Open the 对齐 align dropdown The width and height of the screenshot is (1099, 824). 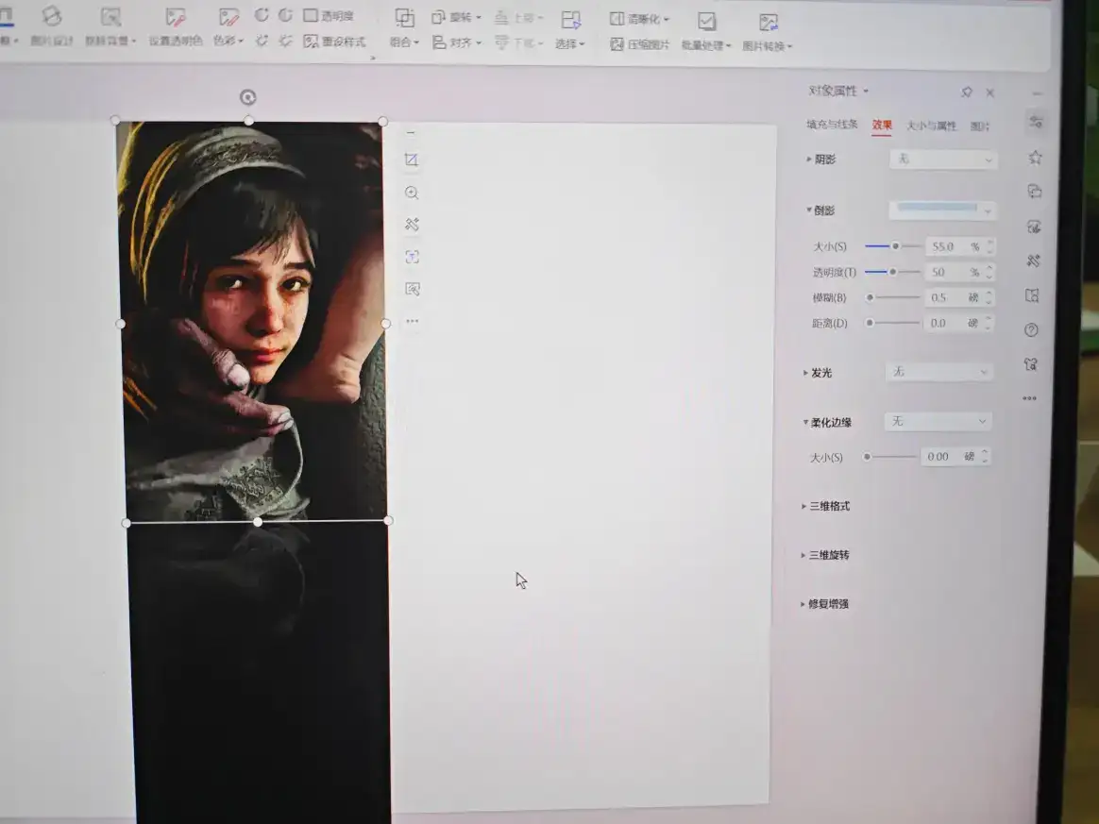click(x=456, y=42)
